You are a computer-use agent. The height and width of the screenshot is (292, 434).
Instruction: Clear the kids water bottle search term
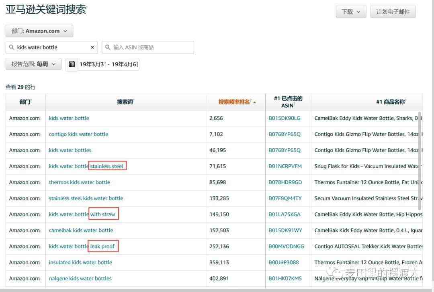(x=92, y=48)
